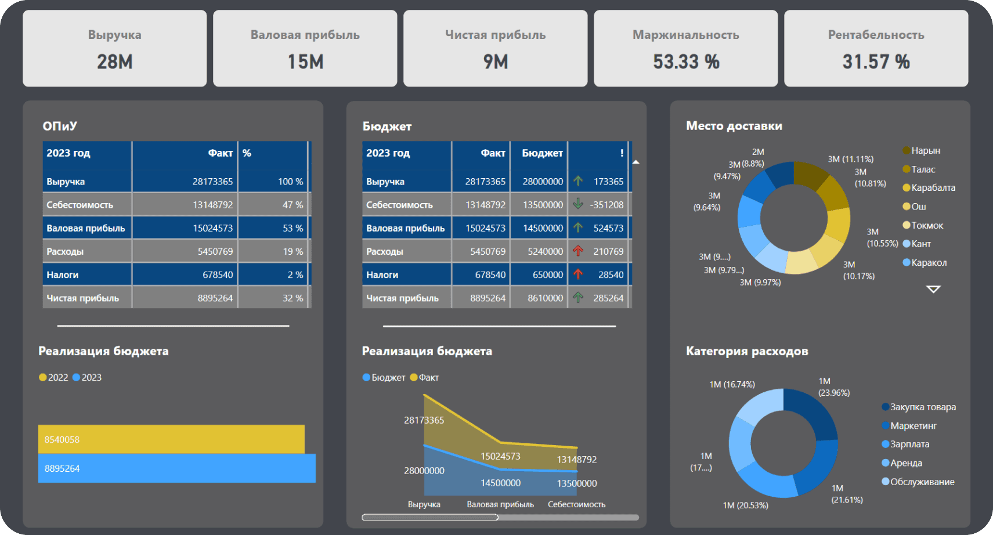Click green arrow in Валовая прибыль budget row
993x535 pixels.
click(x=577, y=227)
